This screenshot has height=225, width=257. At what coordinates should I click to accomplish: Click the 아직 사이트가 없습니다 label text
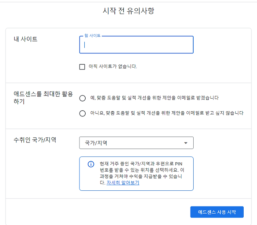[x=113, y=66]
